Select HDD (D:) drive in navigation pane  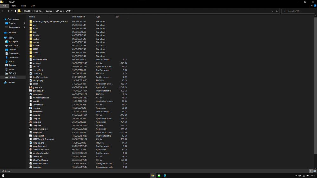click(13, 77)
